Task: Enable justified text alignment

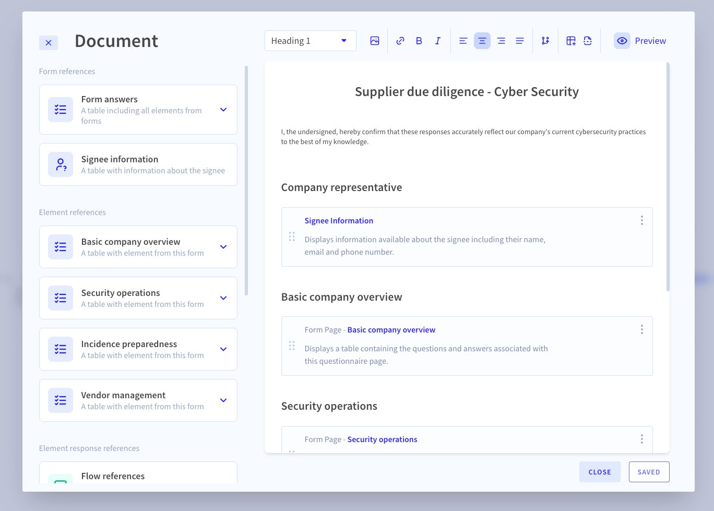Action: point(520,40)
